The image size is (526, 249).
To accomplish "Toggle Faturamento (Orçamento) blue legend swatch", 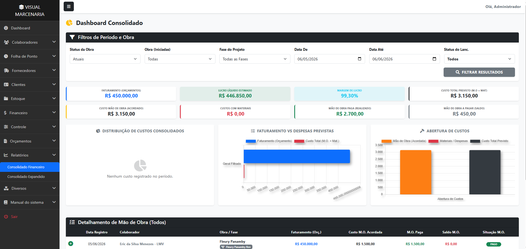I will 251,141.
